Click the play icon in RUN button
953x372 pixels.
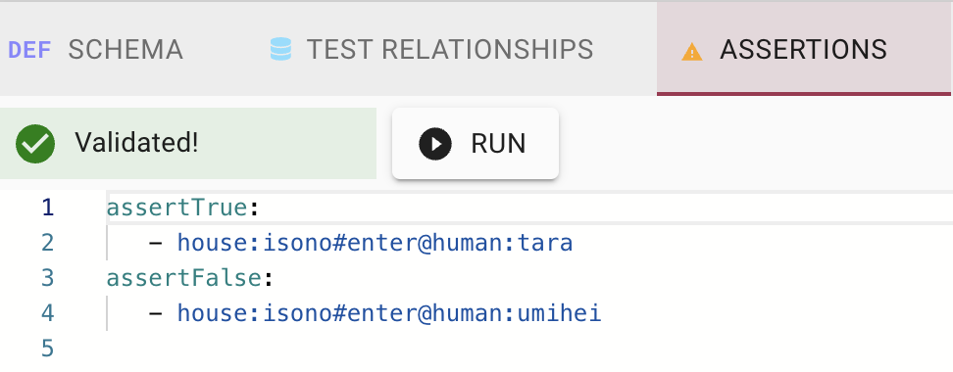[x=435, y=144]
